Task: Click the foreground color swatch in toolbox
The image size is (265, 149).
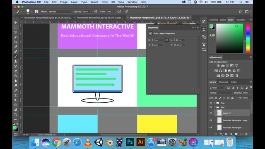Action: tap(15, 127)
